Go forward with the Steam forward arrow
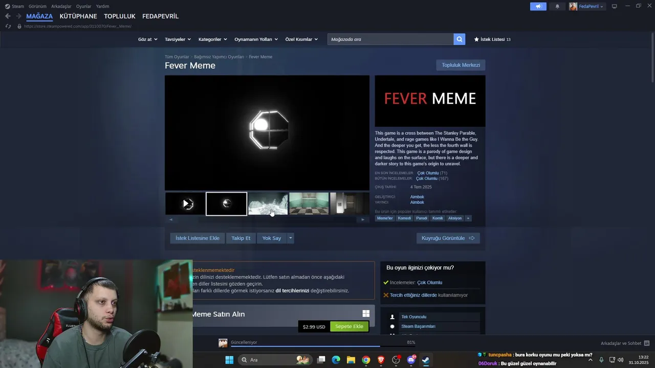 click(x=18, y=16)
